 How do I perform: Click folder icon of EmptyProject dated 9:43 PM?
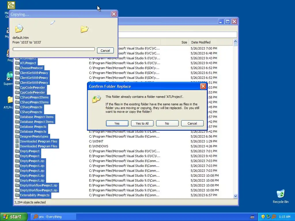[17, 156]
